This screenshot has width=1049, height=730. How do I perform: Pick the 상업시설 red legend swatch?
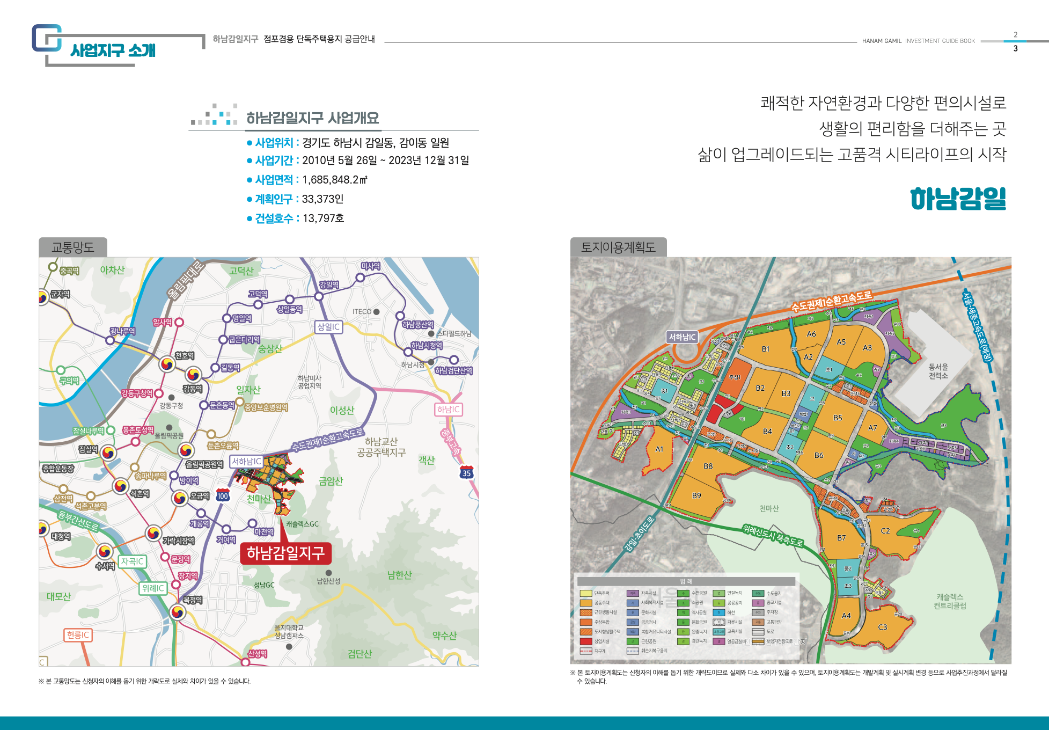[x=585, y=641]
